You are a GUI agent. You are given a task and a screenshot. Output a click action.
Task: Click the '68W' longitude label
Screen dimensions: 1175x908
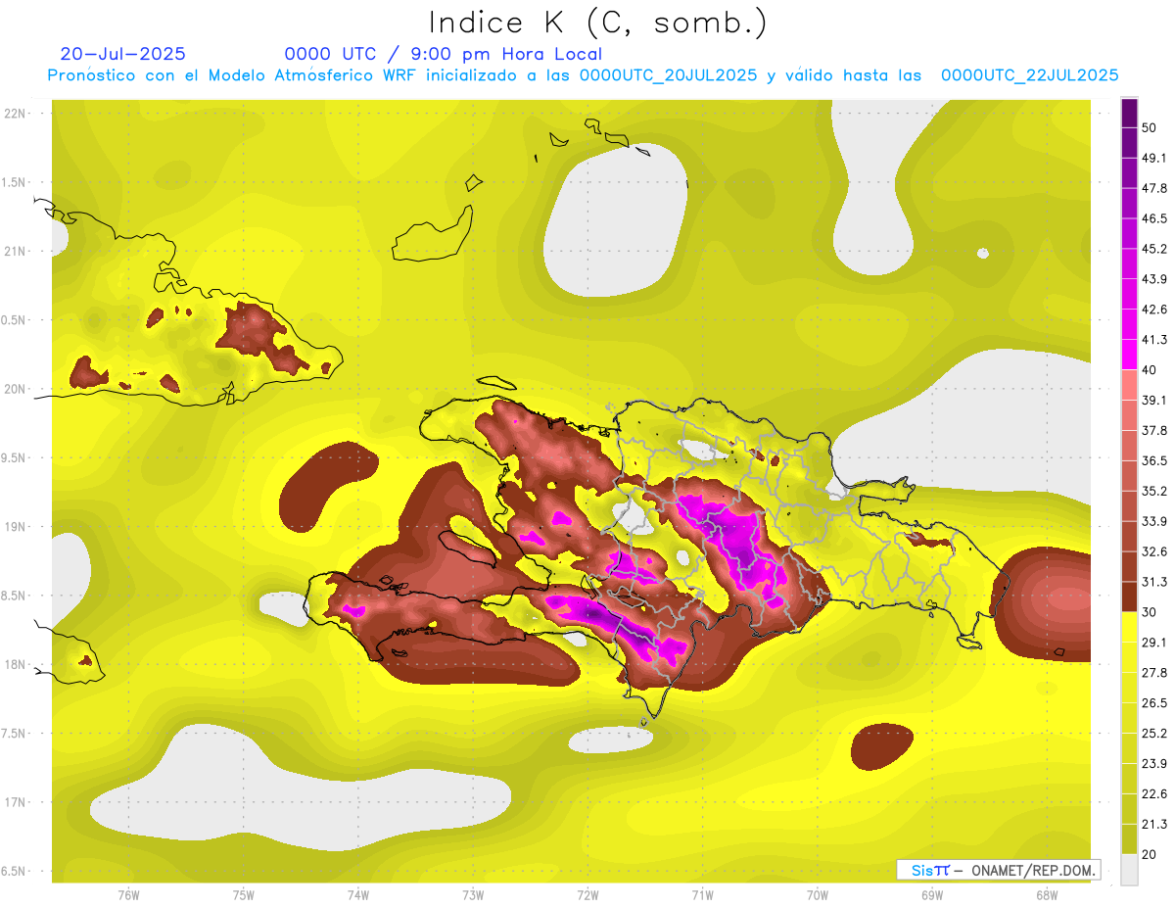[1047, 894]
